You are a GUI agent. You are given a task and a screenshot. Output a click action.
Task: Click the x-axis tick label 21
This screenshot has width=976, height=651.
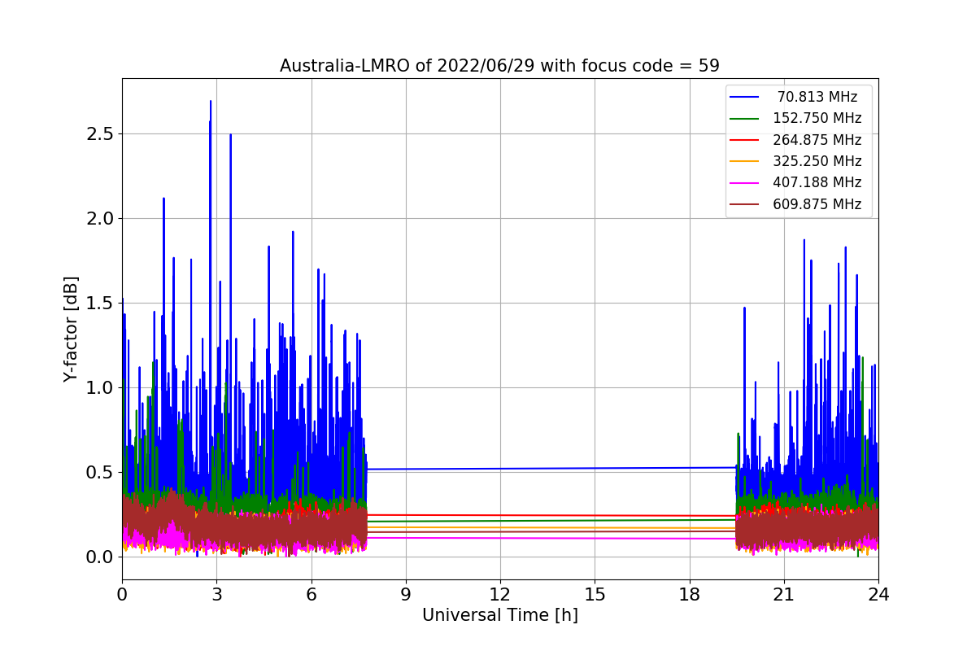783,594
